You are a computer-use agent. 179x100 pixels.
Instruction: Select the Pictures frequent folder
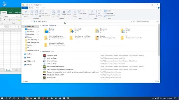126,31
